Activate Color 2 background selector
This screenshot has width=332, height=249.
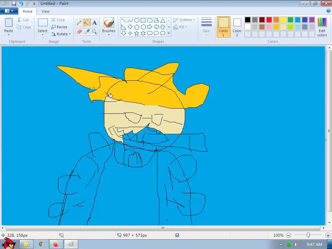(237, 27)
